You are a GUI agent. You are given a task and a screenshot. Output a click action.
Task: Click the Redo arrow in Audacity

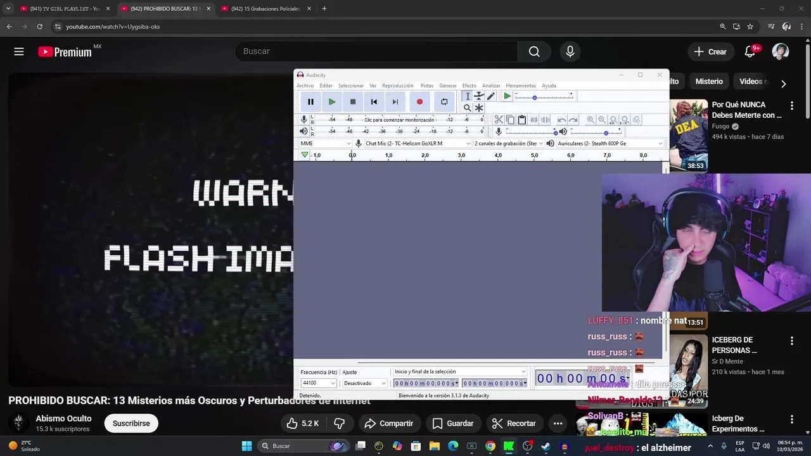point(573,120)
